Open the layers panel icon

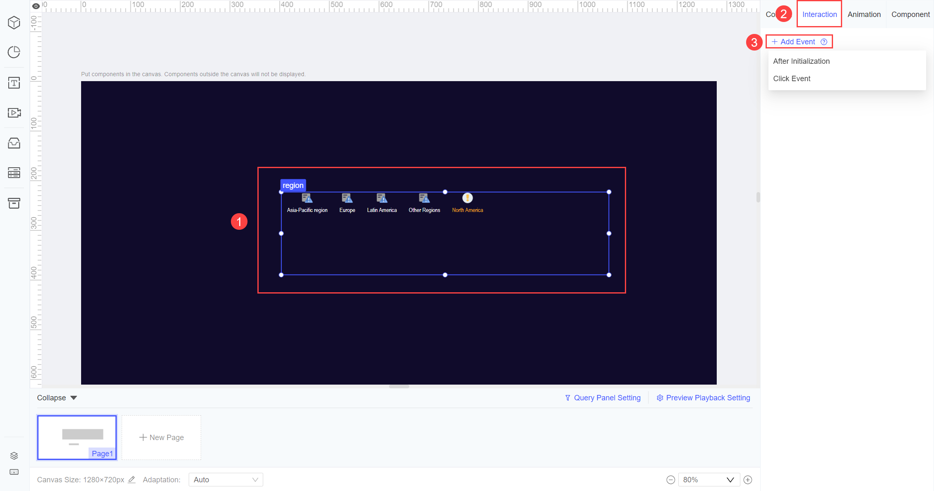(x=14, y=455)
